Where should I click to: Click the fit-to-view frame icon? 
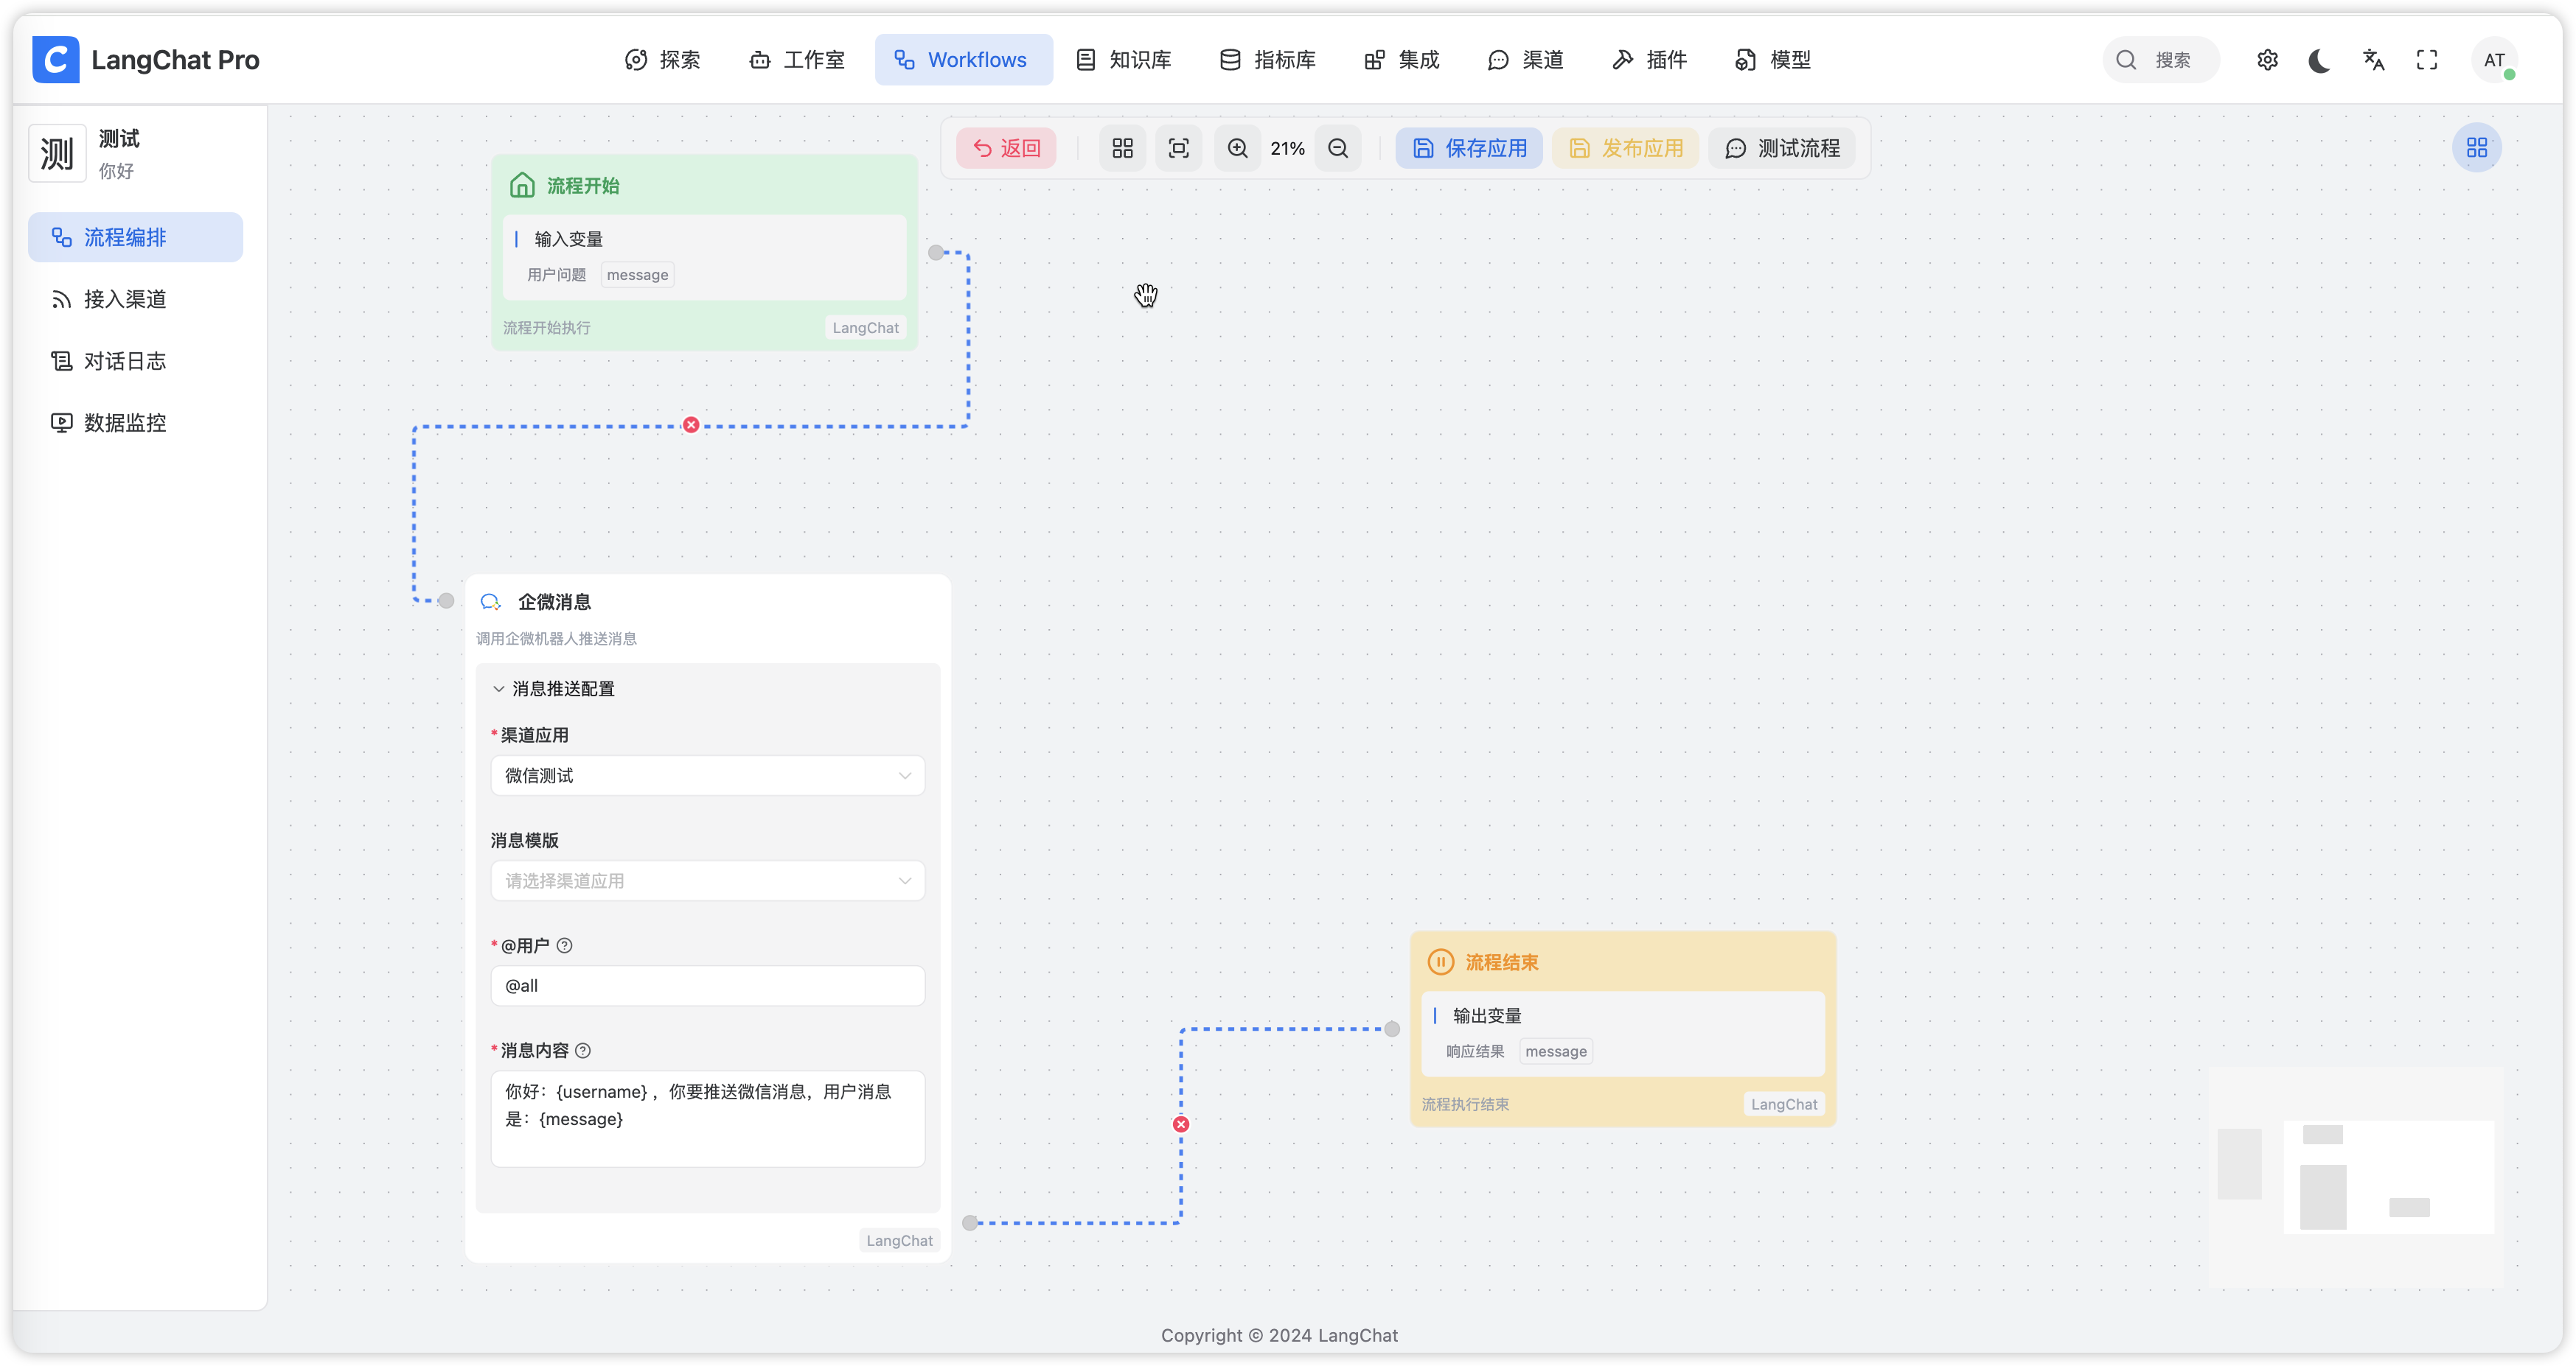[1179, 148]
